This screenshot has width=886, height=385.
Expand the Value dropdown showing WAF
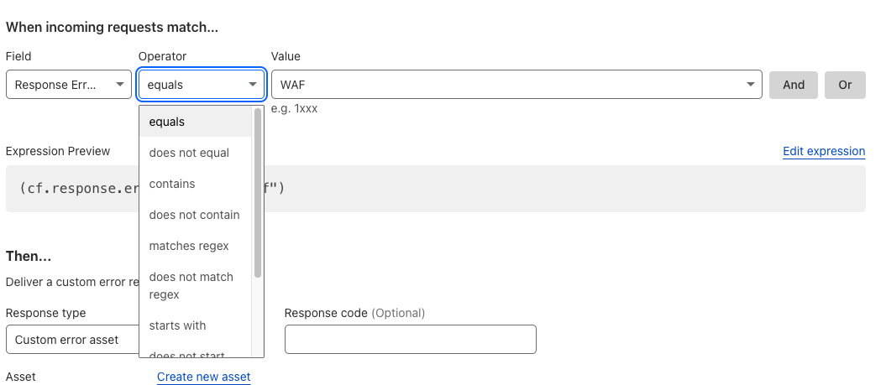[749, 85]
